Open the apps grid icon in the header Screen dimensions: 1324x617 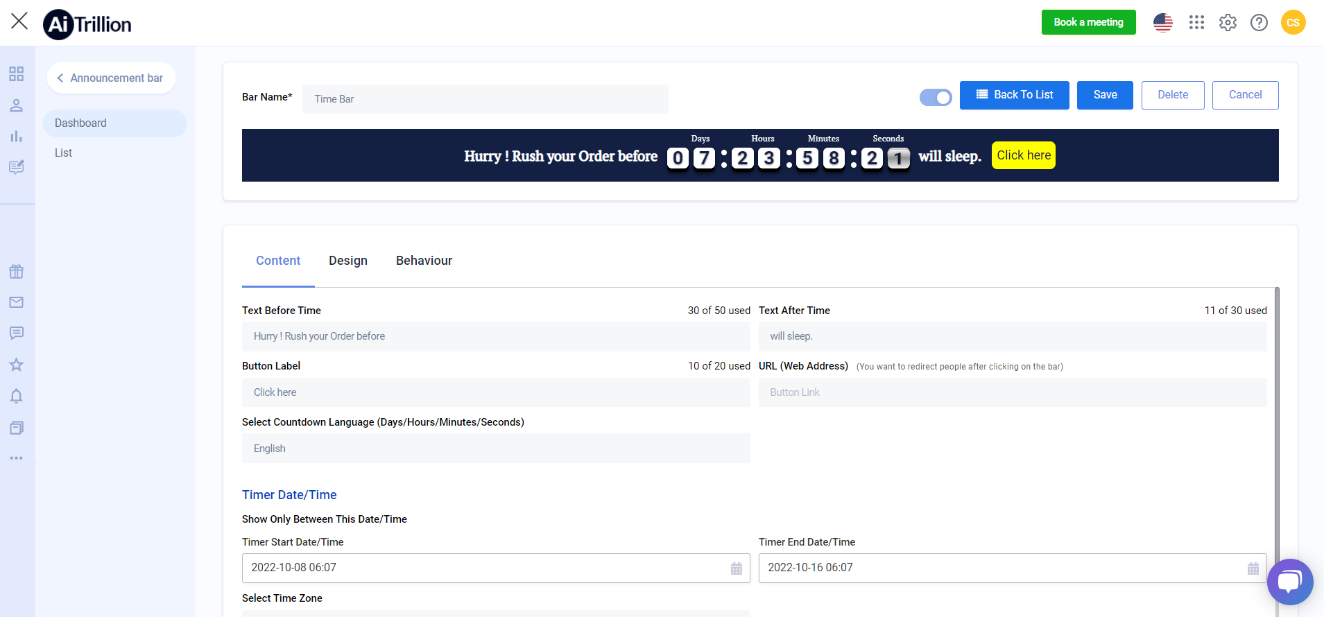1196,23
